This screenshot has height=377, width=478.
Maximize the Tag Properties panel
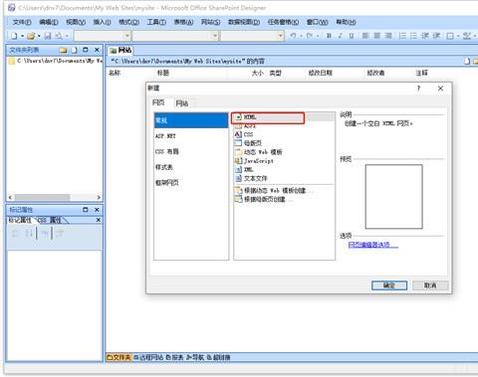86,210
